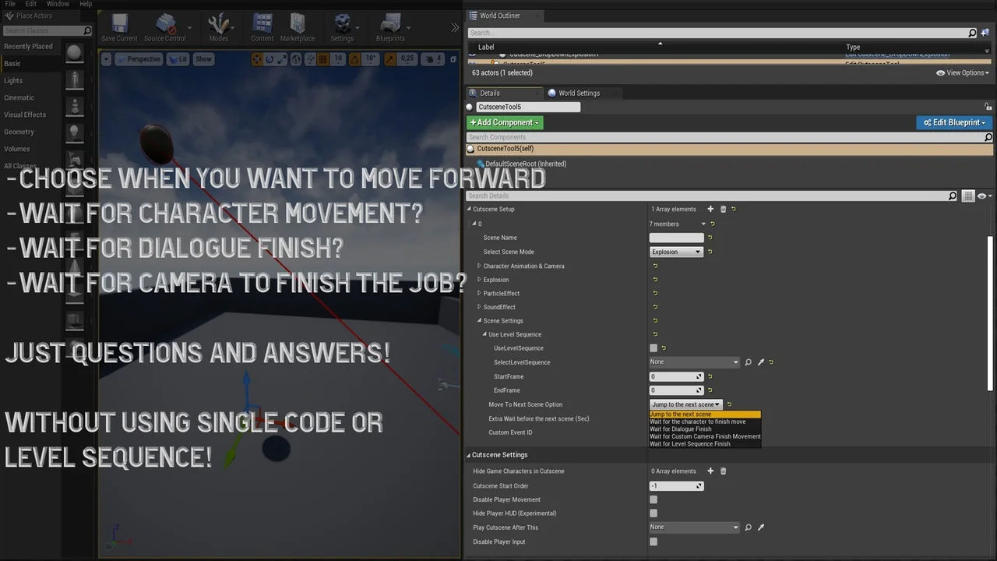Tick the Hide Player HUD checkbox
This screenshot has width=997, height=561.
654,513
